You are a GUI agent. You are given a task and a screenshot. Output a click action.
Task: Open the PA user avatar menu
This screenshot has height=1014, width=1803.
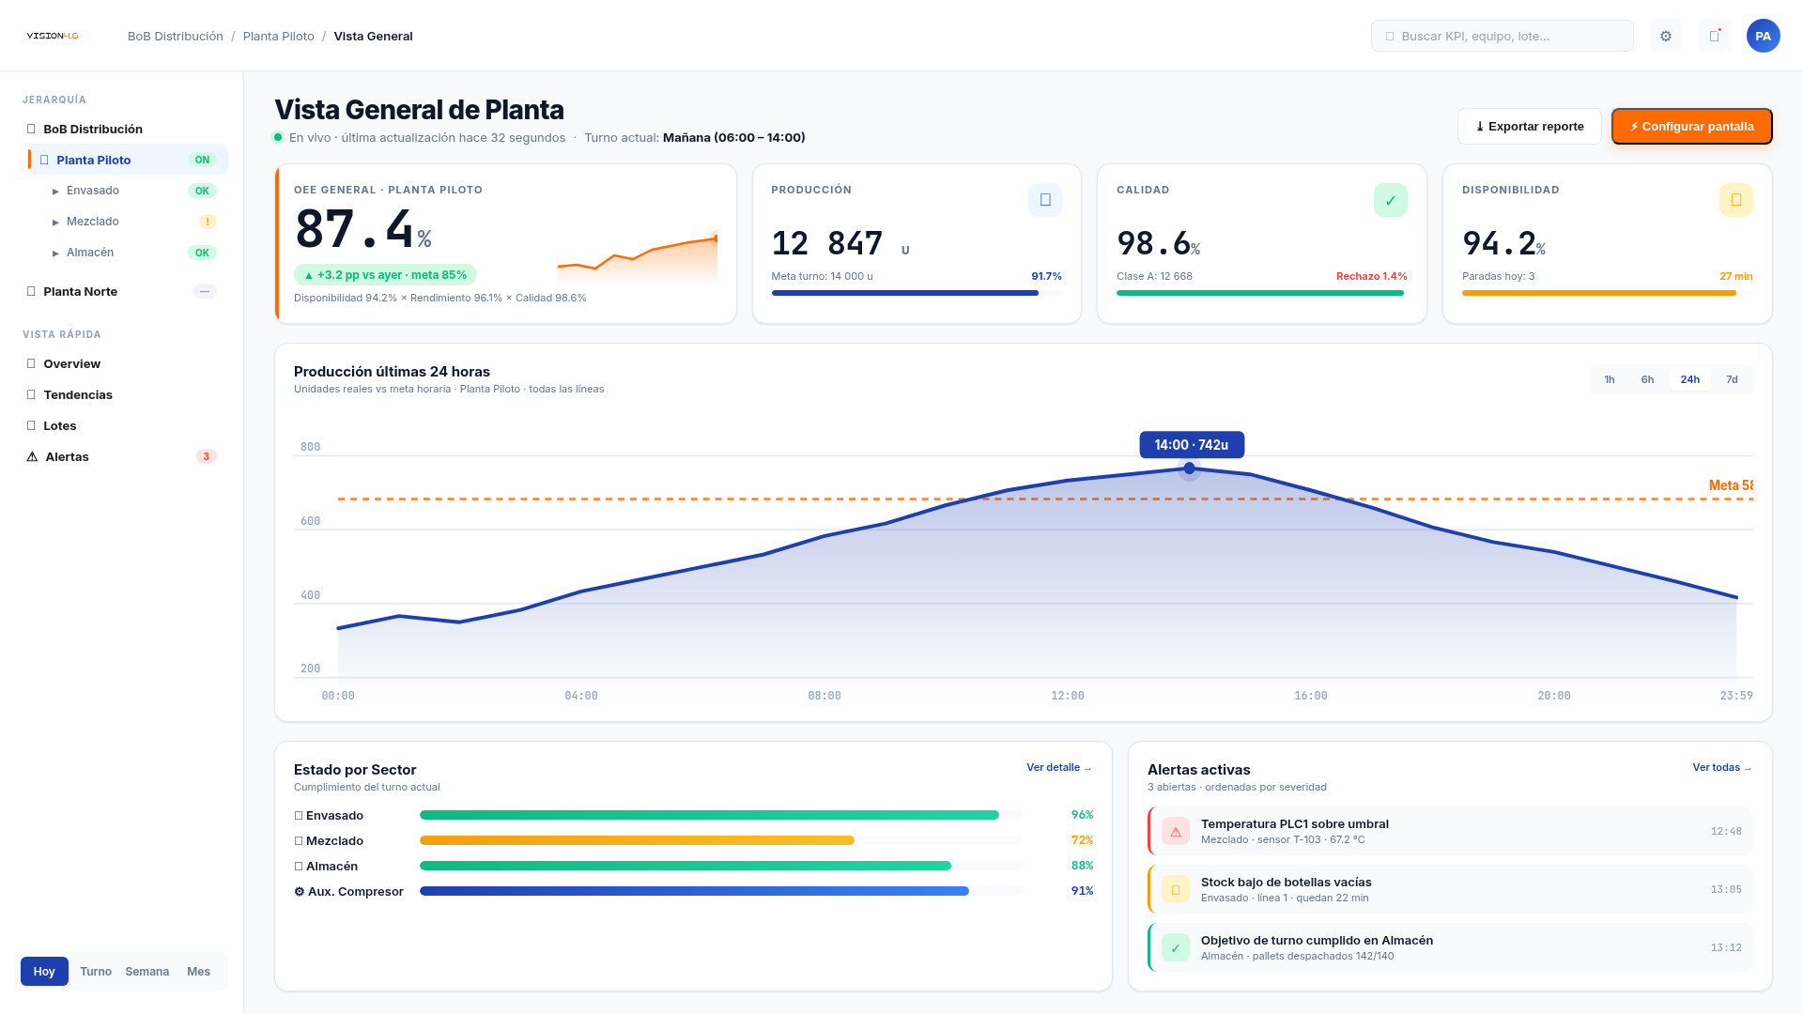point(1764,36)
